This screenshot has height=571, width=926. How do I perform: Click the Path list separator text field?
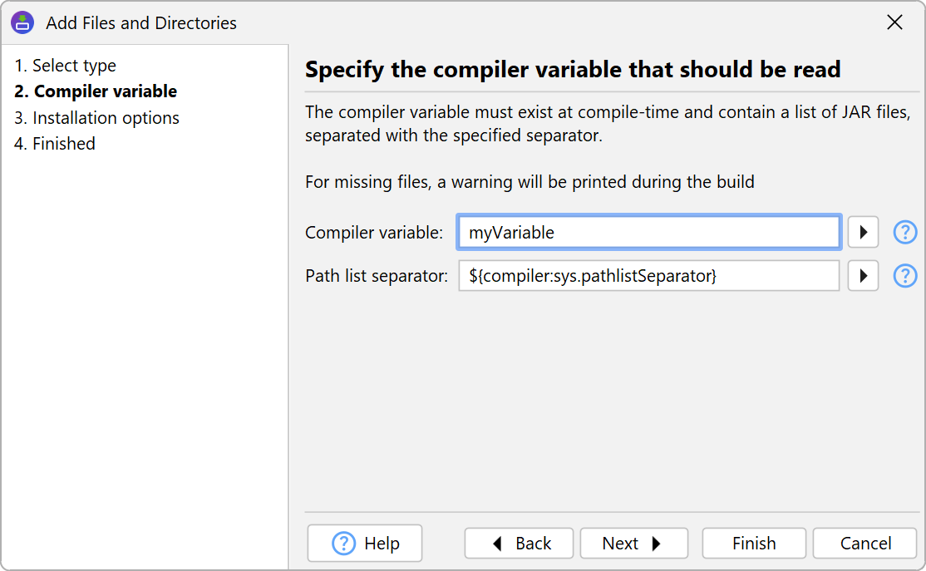click(648, 276)
